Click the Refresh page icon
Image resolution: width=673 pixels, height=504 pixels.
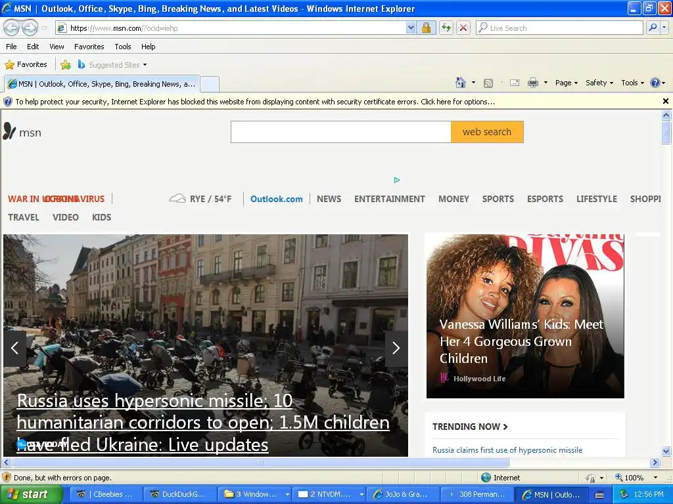tap(446, 28)
